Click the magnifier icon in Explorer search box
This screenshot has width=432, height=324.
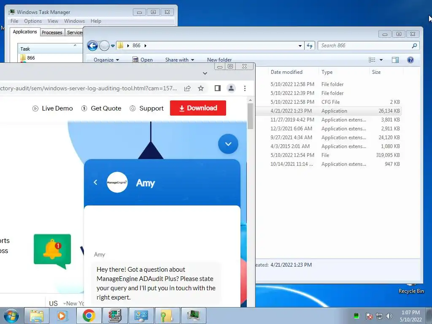(x=414, y=46)
